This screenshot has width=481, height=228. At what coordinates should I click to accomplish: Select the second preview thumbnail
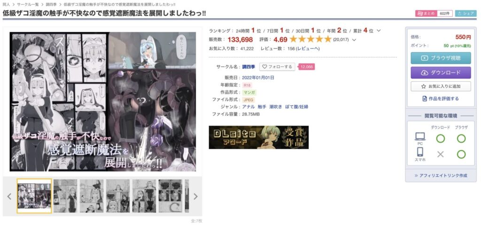point(65,196)
